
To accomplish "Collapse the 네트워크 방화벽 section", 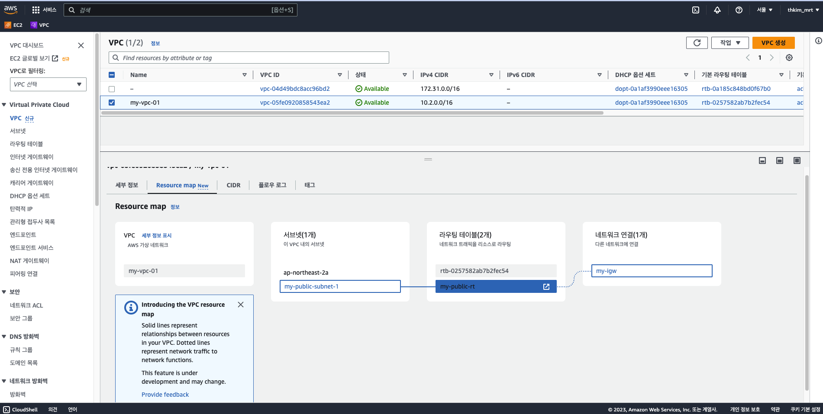I will [4, 381].
